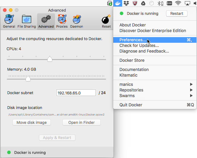Open the Daemon whale icon
This screenshot has height=158, width=197.
pos(77,19)
